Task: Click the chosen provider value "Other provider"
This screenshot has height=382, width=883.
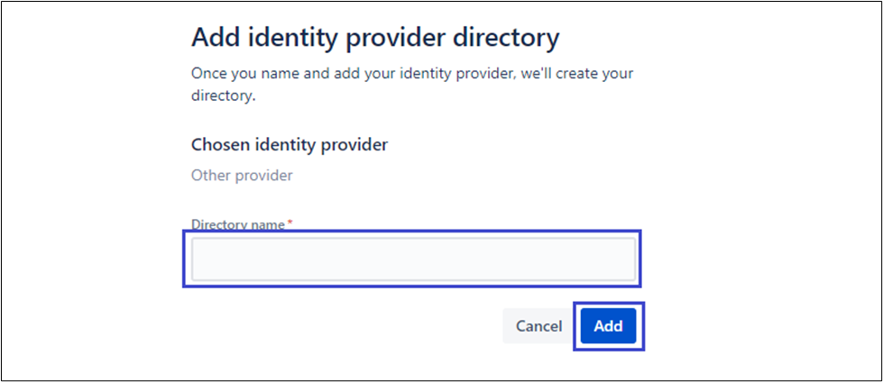Action: (x=242, y=176)
